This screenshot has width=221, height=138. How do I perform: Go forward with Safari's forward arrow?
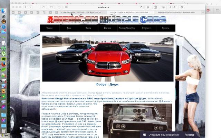point(30,7)
